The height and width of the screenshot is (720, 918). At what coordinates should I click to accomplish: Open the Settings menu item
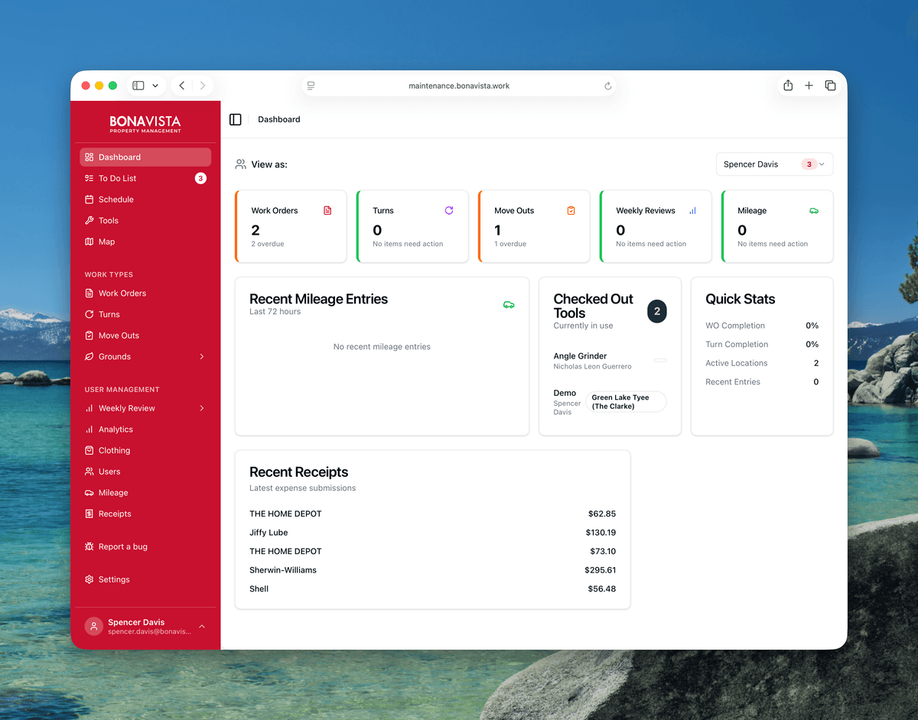point(89,579)
